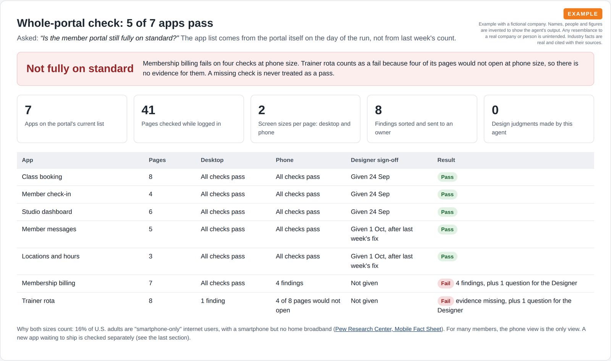Click the Studio dashboard Pass badge
This screenshot has height=361, width=611.
[447, 212]
